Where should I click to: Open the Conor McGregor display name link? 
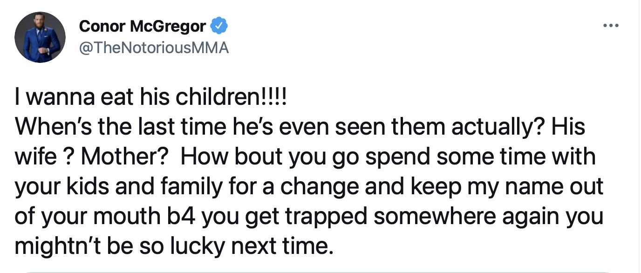143,27
